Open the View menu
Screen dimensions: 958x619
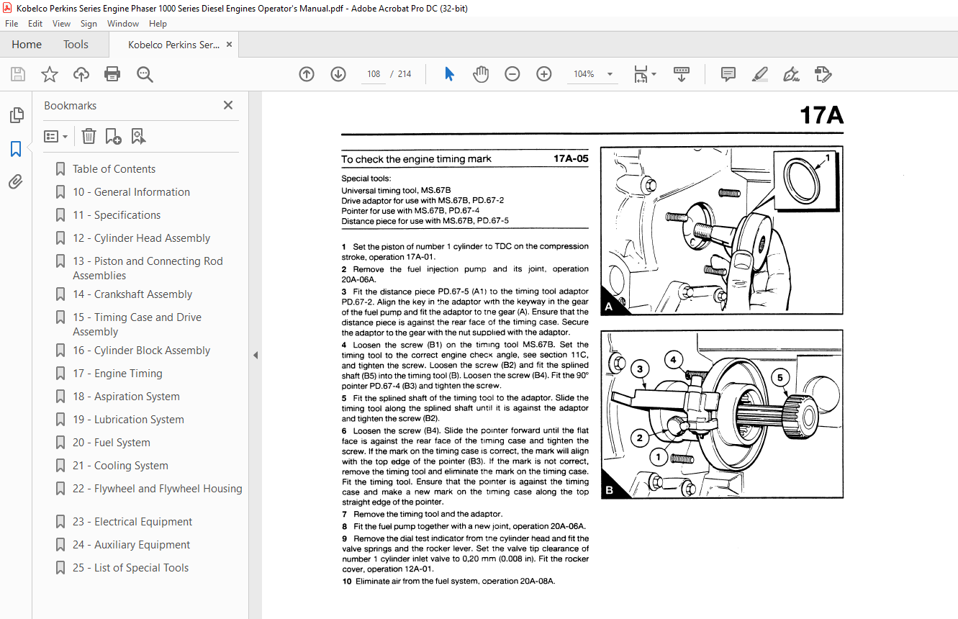pos(61,24)
